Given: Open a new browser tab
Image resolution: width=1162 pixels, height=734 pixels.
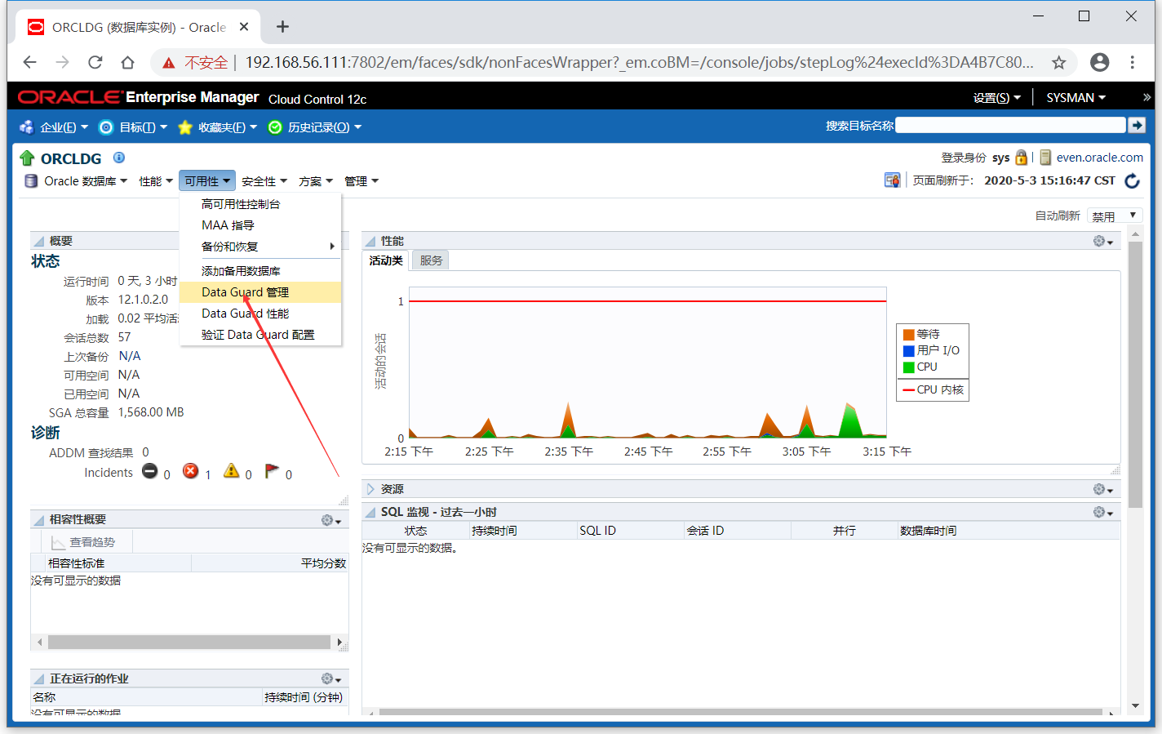Looking at the screenshot, I should [x=282, y=27].
